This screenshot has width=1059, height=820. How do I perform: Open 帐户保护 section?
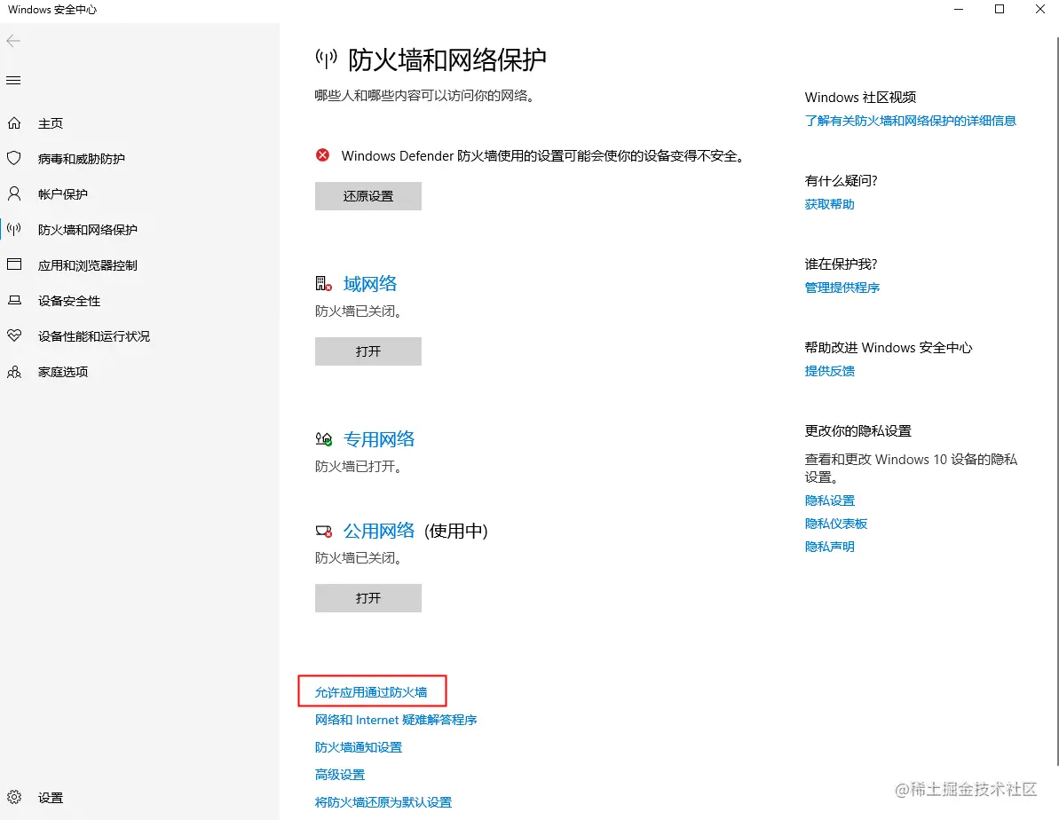click(x=63, y=194)
